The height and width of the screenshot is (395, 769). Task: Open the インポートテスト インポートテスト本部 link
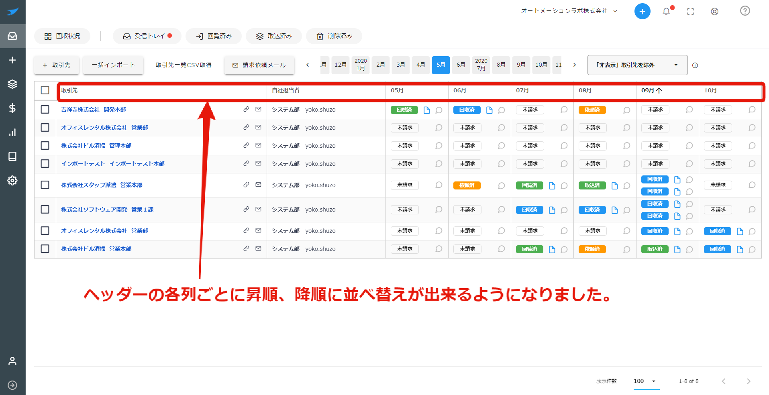coord(113,164)
